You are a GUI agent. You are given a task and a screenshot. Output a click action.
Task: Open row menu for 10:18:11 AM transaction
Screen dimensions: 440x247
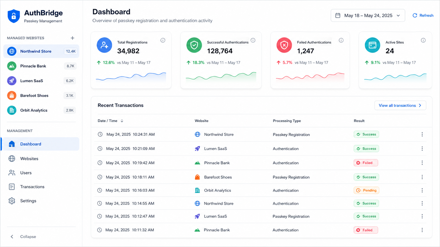[422, 177]
